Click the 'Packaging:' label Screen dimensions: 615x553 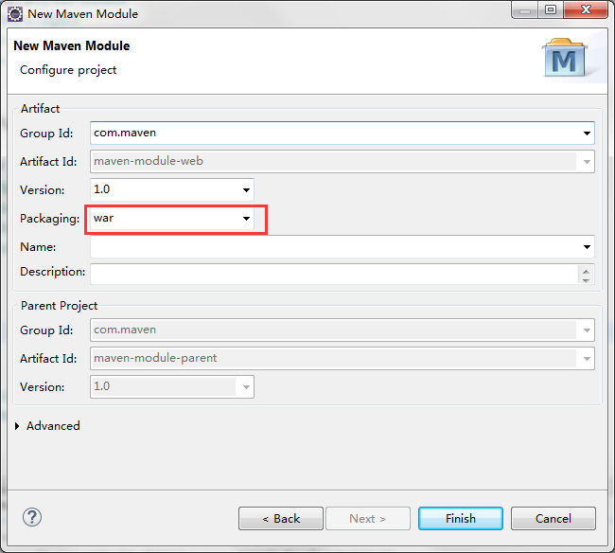click(50, 219)
